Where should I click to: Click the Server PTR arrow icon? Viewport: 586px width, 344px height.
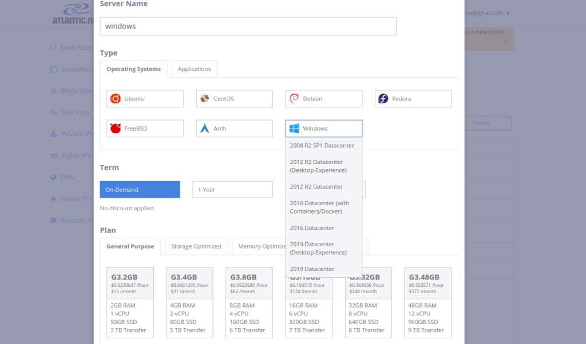pyautogui.click(x=53, y=199)
